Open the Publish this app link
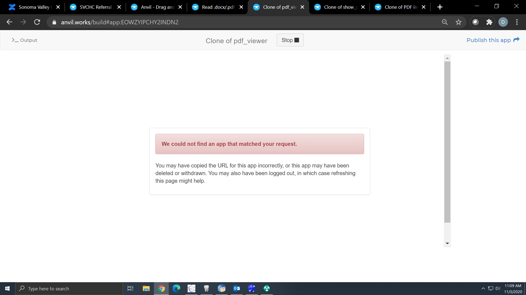The height and width of the screenshot is (295, 526). (493, 40)
